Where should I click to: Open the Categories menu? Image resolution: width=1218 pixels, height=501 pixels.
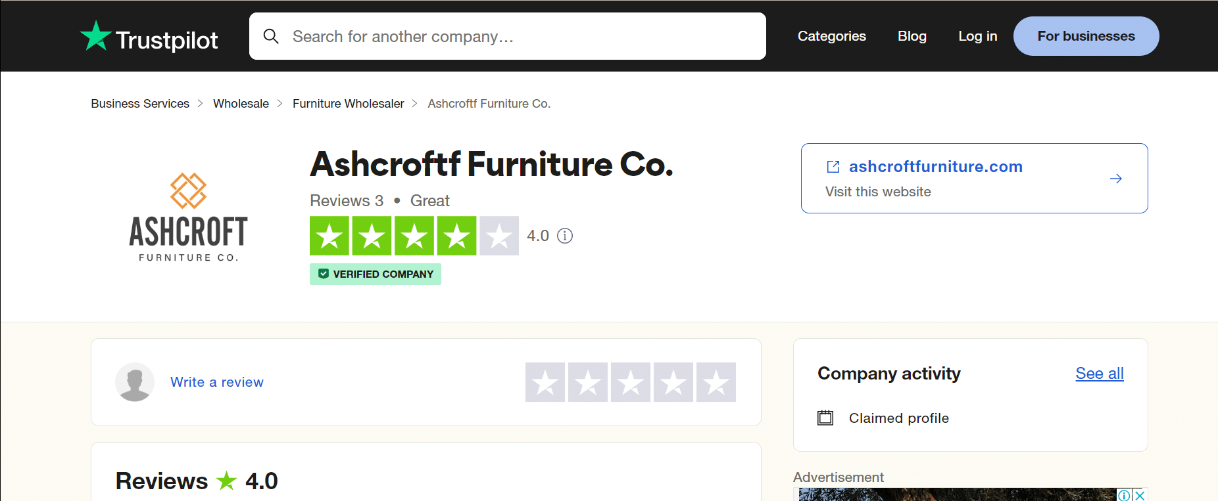[x=832, y=36]
